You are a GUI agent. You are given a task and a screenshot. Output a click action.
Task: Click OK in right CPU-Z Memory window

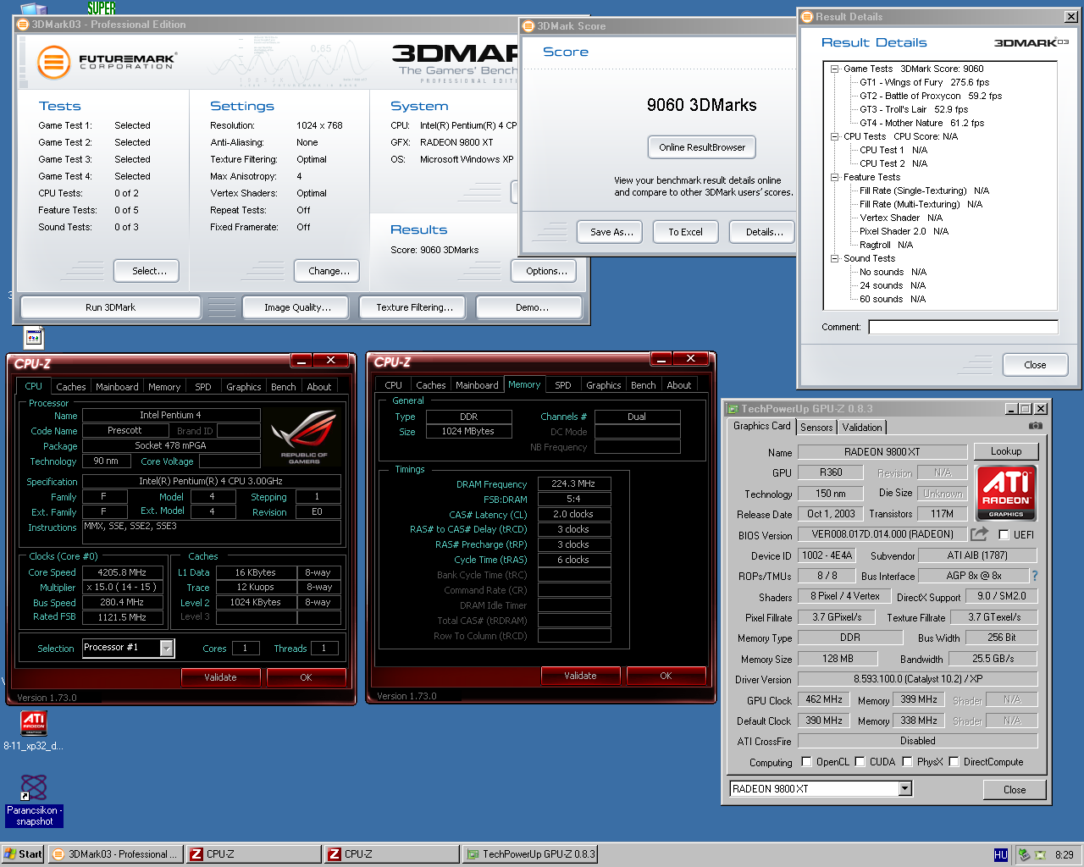[x=666, y=676]
